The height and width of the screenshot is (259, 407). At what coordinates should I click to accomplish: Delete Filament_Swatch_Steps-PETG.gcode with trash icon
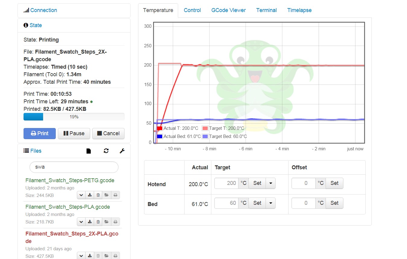(x=98, y=195)
